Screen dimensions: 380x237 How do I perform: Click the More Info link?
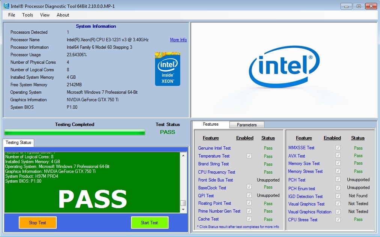coord(178,40)
